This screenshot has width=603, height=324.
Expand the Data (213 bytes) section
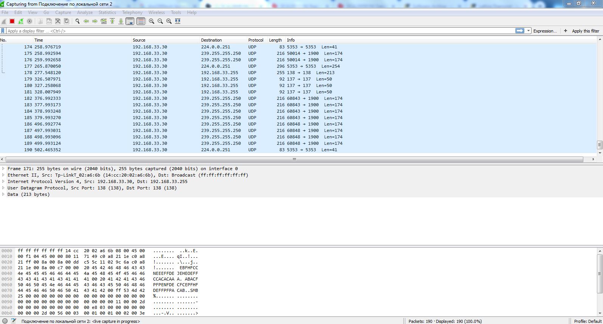pyautogui.click(x=3, y=194)
